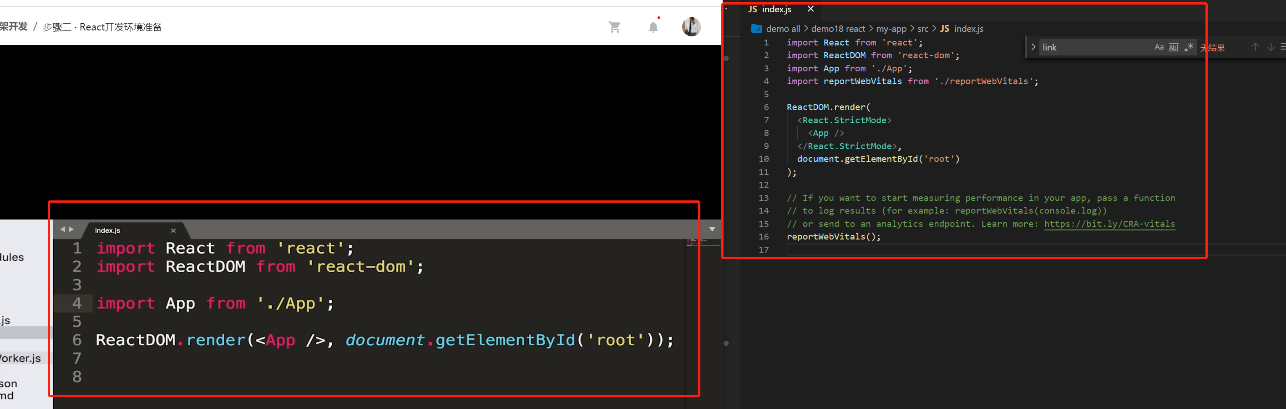The image size is (1286, 409).
Task: Click VS Code line number 17
Action: (x=764, y=250)
